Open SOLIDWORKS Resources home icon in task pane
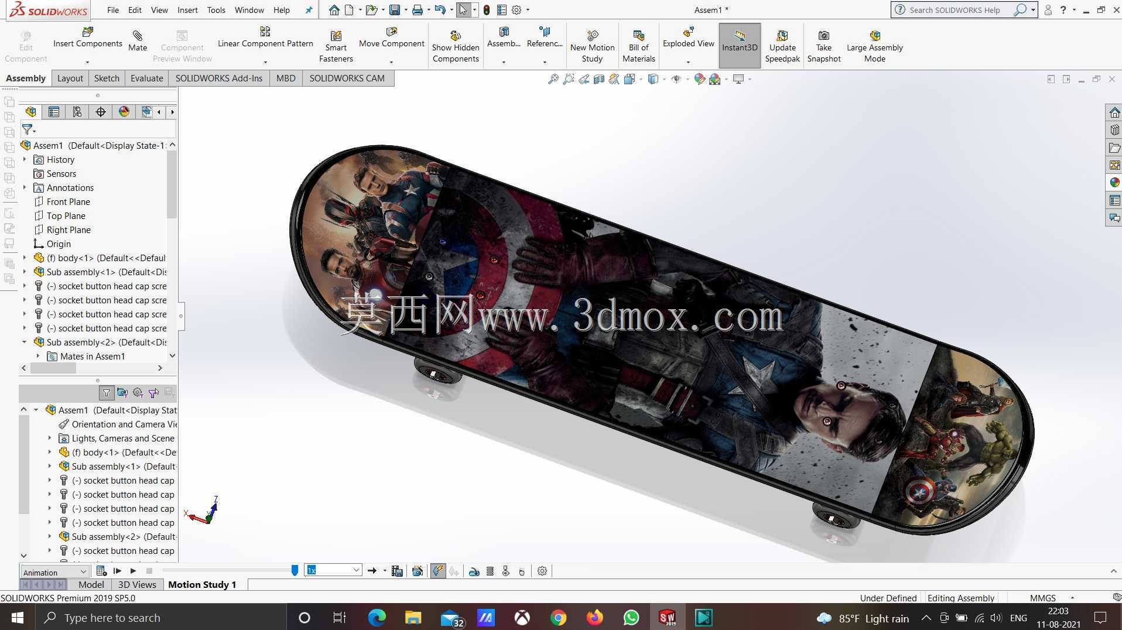1122x630 pixels. tap(1114, 112)
